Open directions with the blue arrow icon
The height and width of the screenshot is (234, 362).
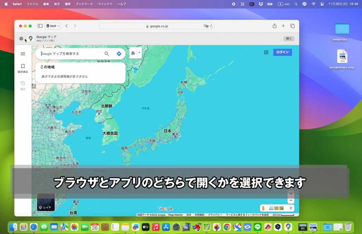[x=119, y=54]
